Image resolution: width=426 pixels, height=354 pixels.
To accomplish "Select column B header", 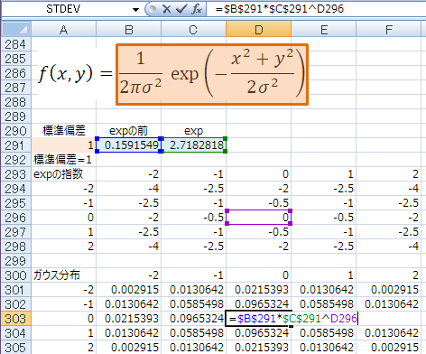I will [128, 30].
